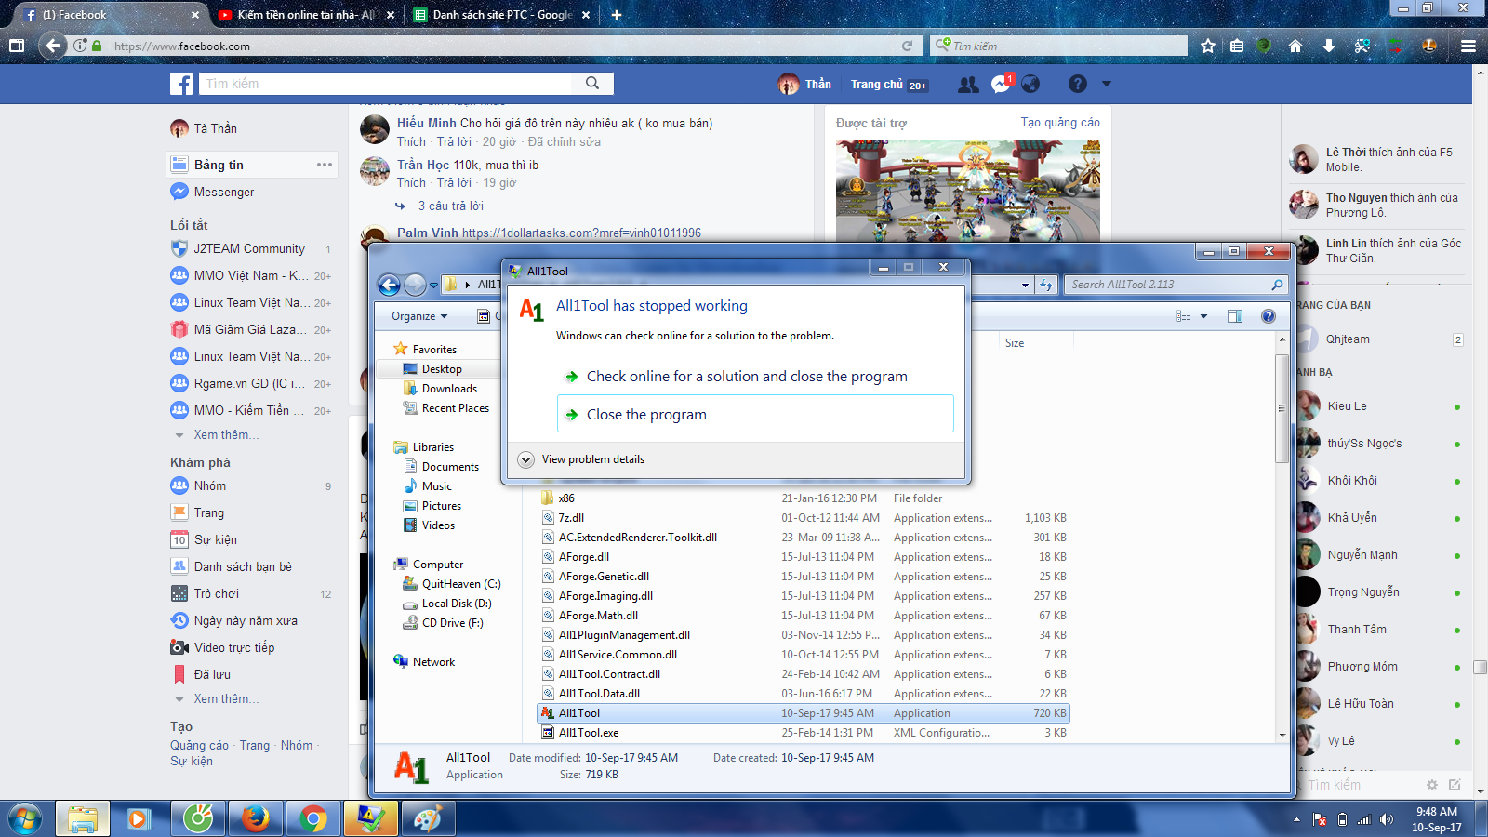Show hidden system tray icons

pyautogui.click(x=1296, y=819)
